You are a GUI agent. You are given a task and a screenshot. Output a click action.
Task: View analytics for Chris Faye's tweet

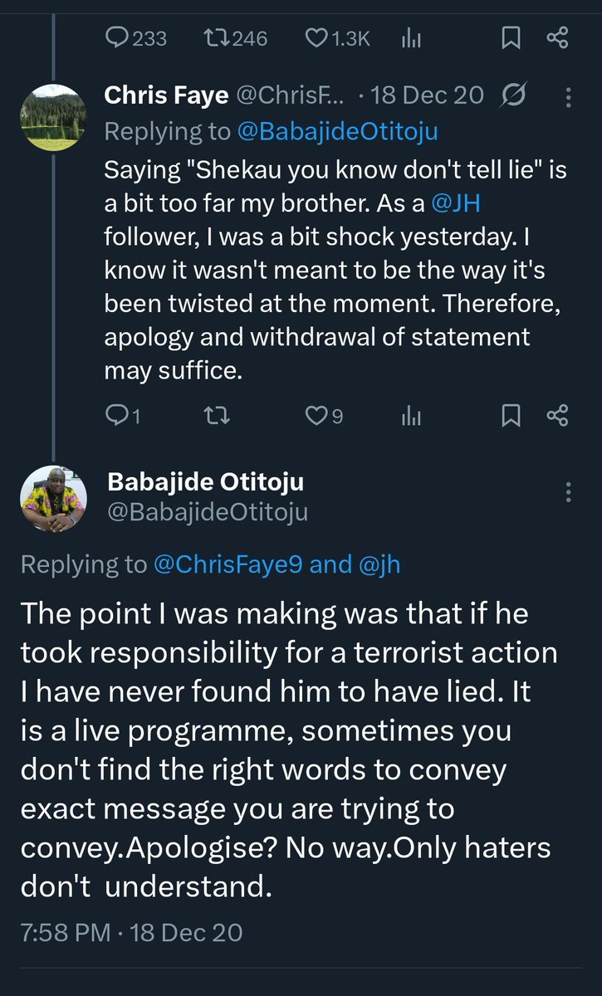pyautogui.click(x=411, y=416)
